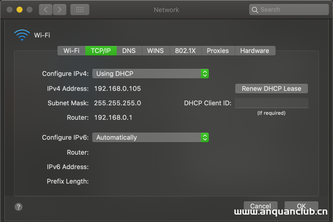
Task: Click the search magnifying glass icon
Action: [255, 9]
